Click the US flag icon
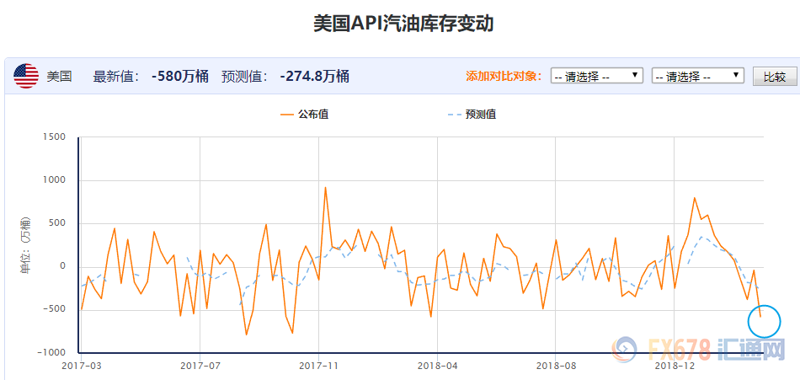 click(x=26, y=77)
